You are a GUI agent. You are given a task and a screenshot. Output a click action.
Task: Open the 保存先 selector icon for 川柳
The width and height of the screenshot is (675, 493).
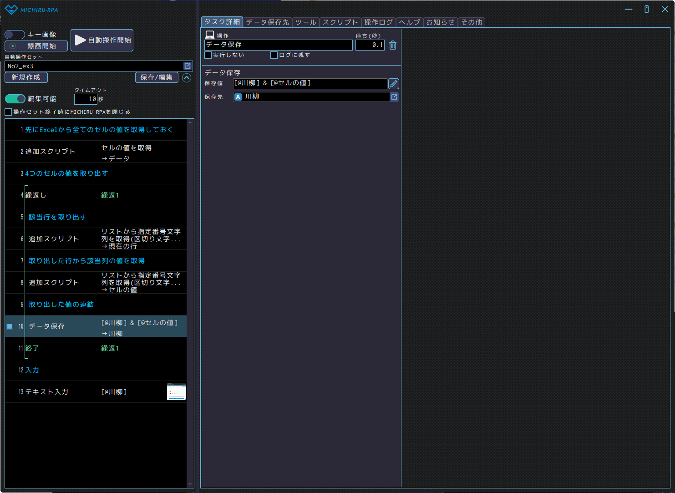394,97
